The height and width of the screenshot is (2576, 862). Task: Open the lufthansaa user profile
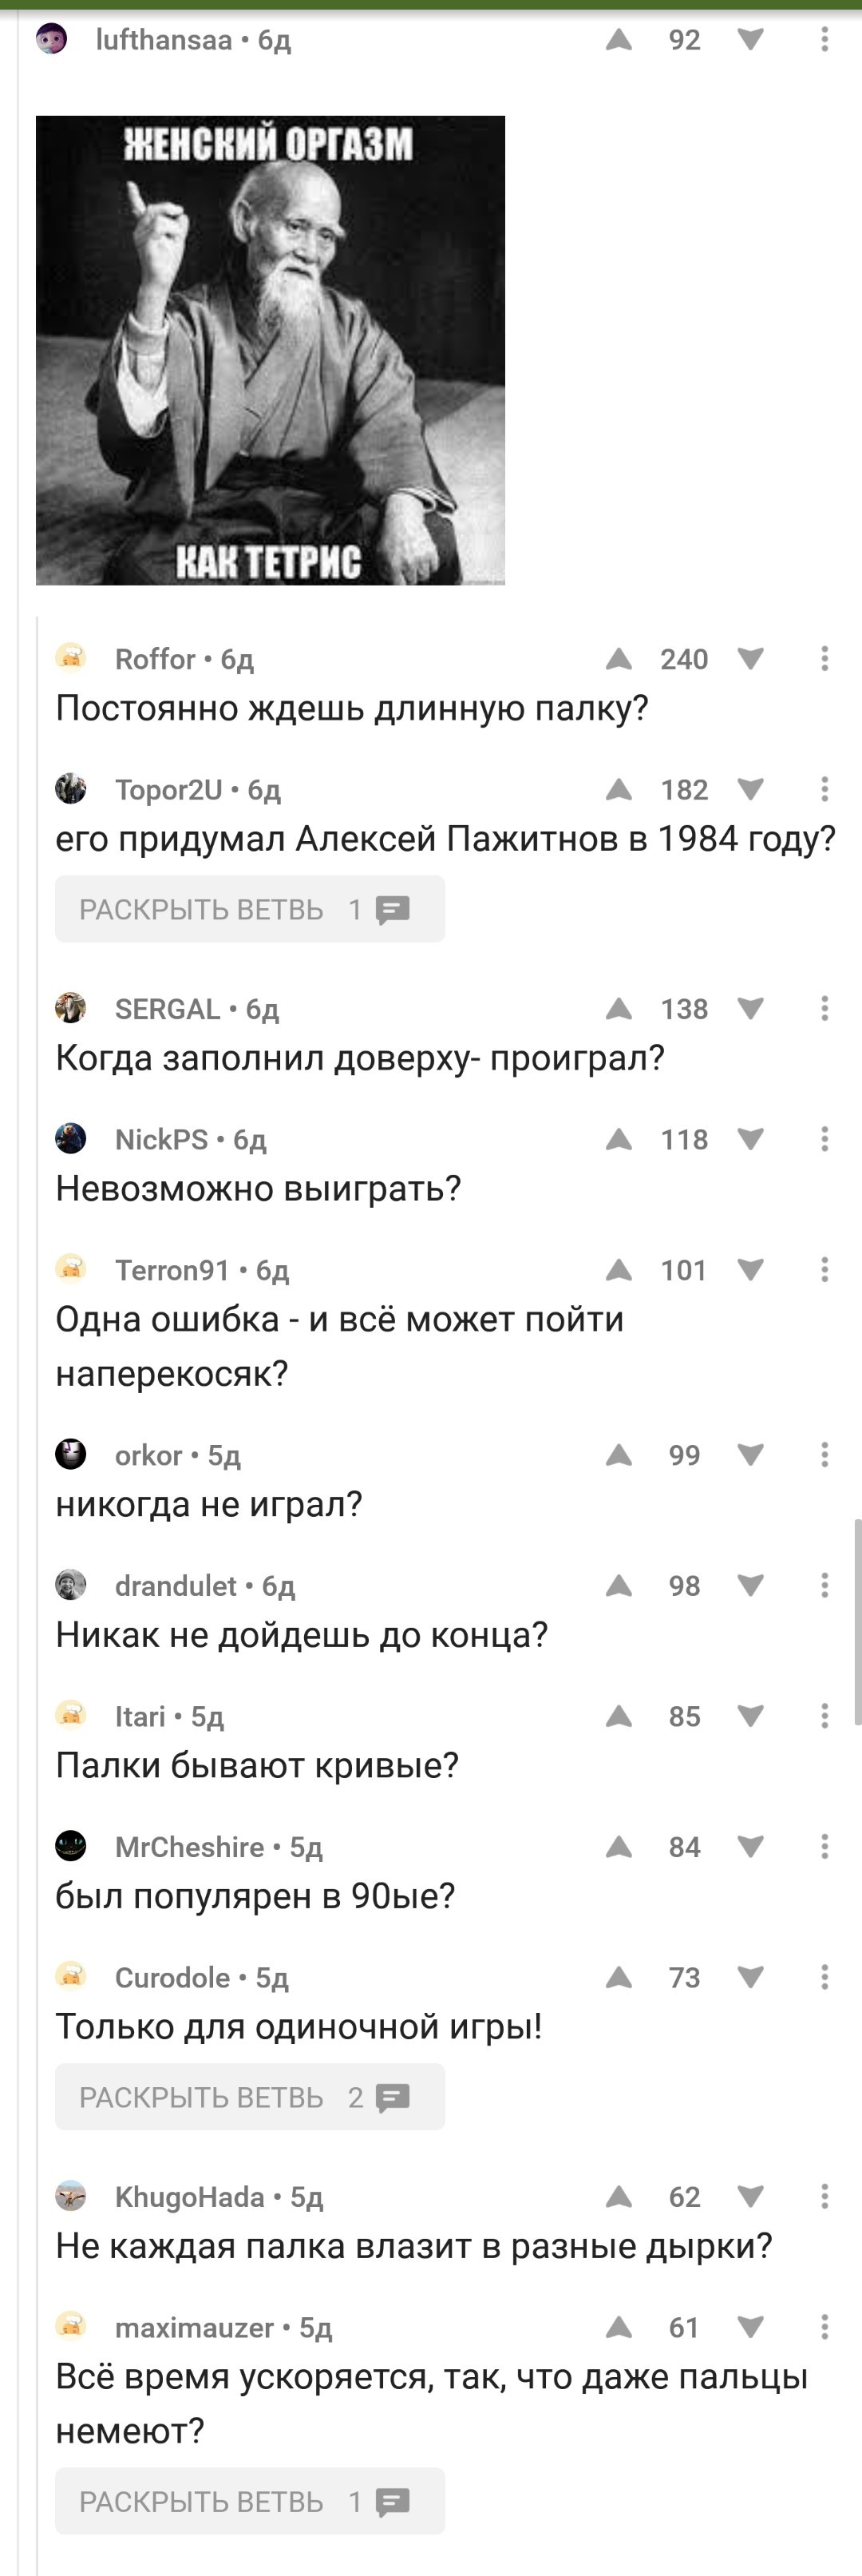tap(163, 40)
